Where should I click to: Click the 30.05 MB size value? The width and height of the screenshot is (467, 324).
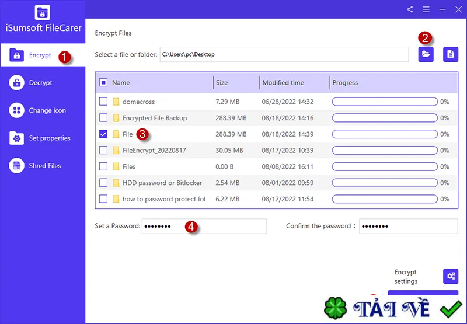229,151
